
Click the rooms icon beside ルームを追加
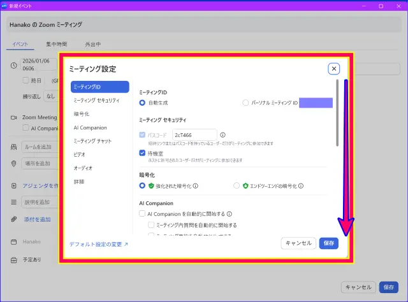coord(14,147)
